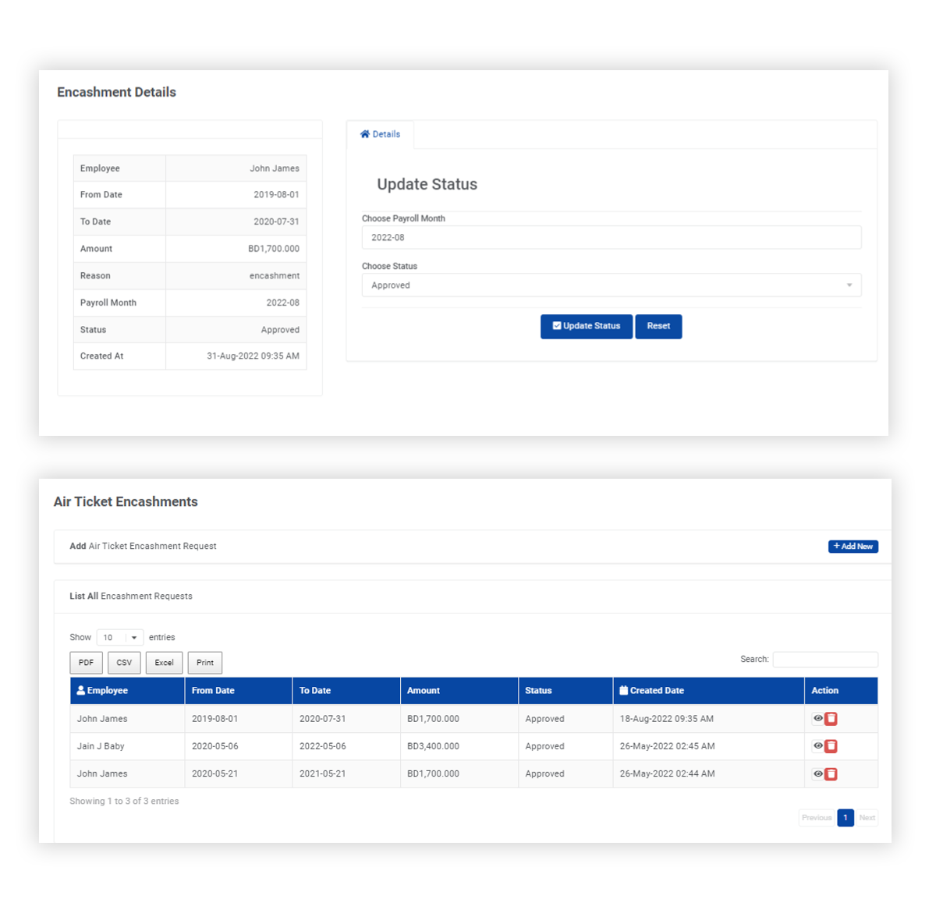Delete the John James 2020-05-21 encashment request
Image resolution: width=936 pixels, height=899 pixels.
pyautogui.click(x=831, y=773)
